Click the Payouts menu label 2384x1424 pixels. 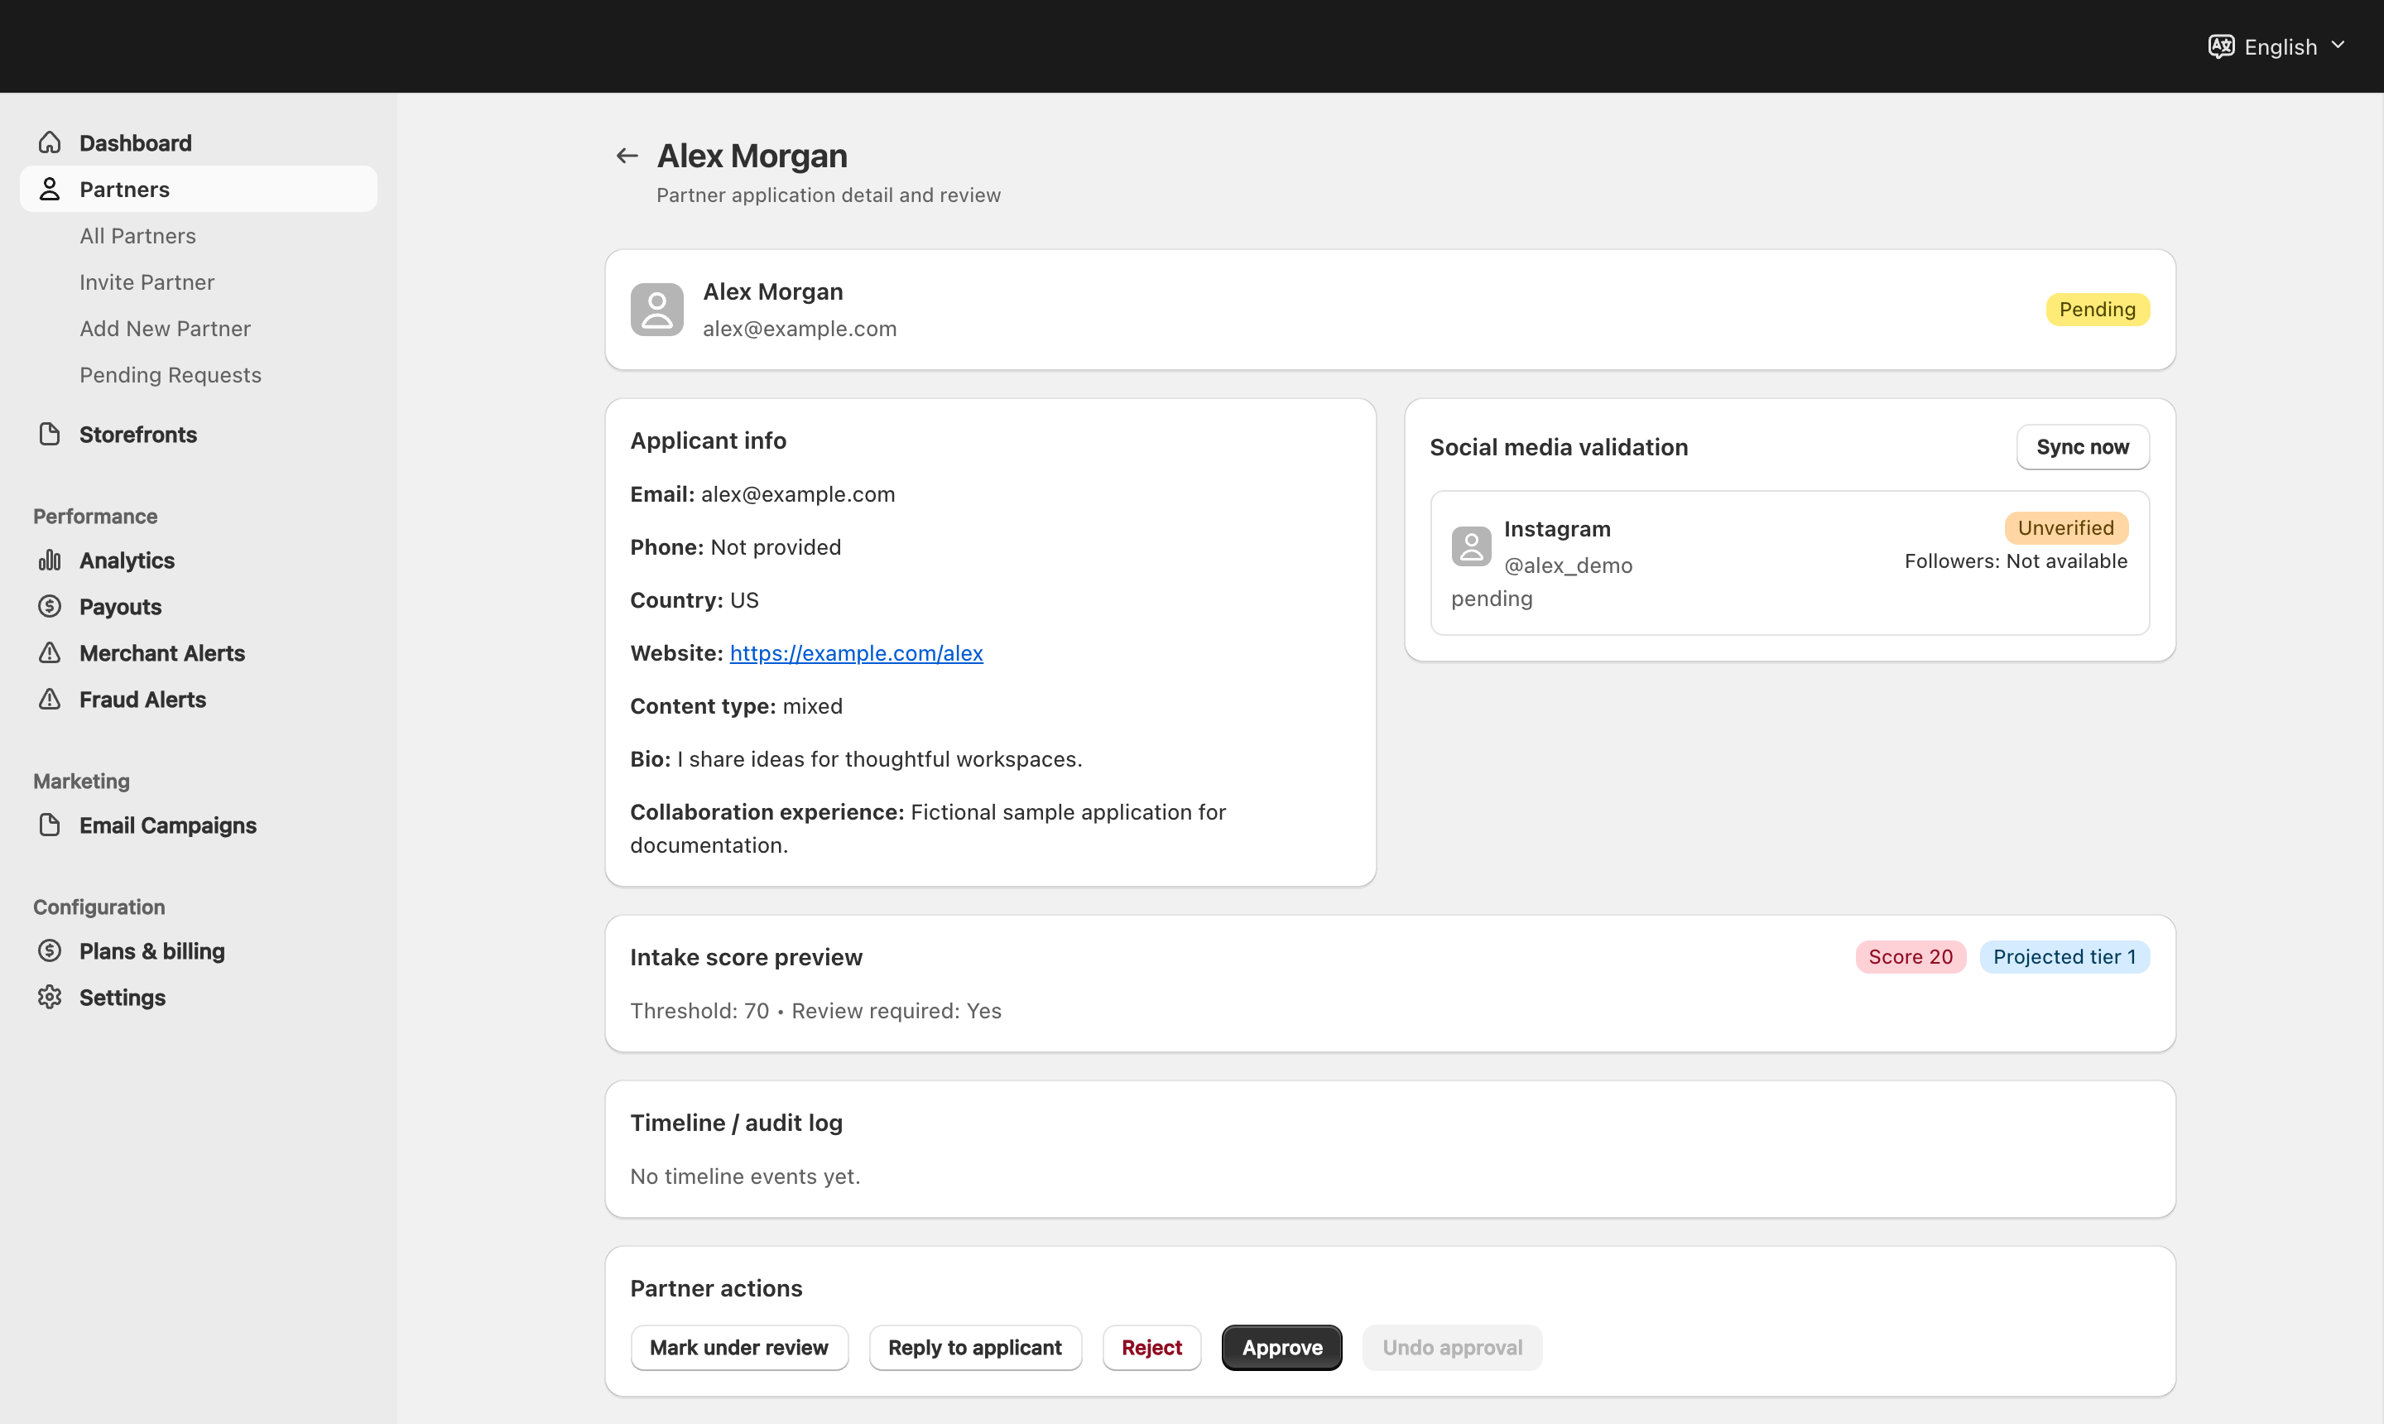click(x=120, y=607)
